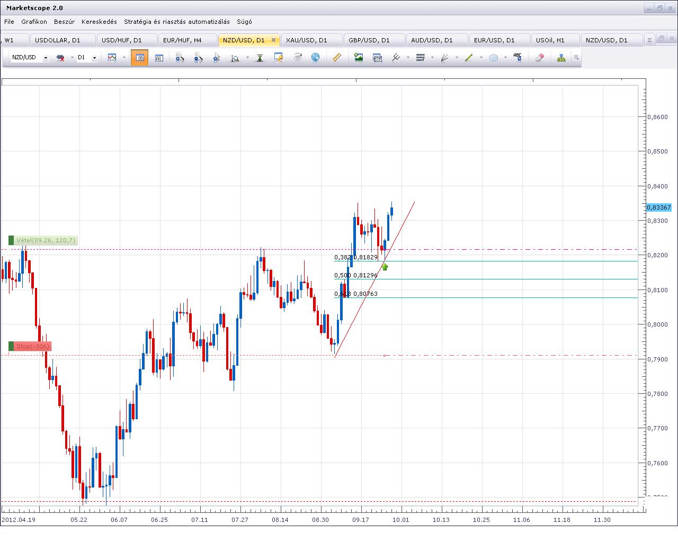Click the grey eye refresh icon
Screen dimensions: 678x542
[x=297, y=57]
